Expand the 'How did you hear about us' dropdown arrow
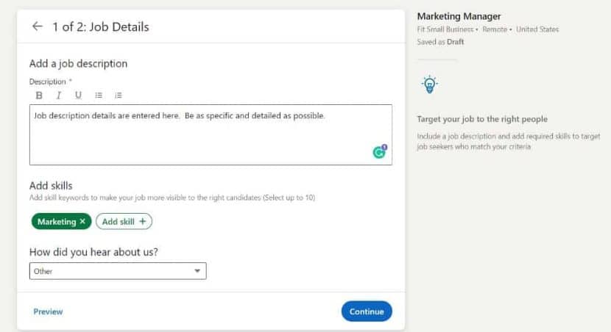611x332 pixels. point(197,271)
